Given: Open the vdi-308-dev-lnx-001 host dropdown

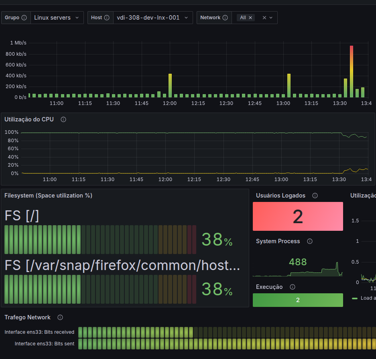Looking at the screenshot, I should tap(153, 18).
